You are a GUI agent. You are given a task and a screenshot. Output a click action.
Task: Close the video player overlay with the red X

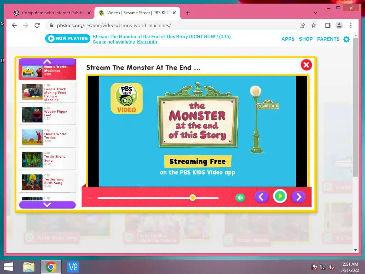click(x=306, y=65)
